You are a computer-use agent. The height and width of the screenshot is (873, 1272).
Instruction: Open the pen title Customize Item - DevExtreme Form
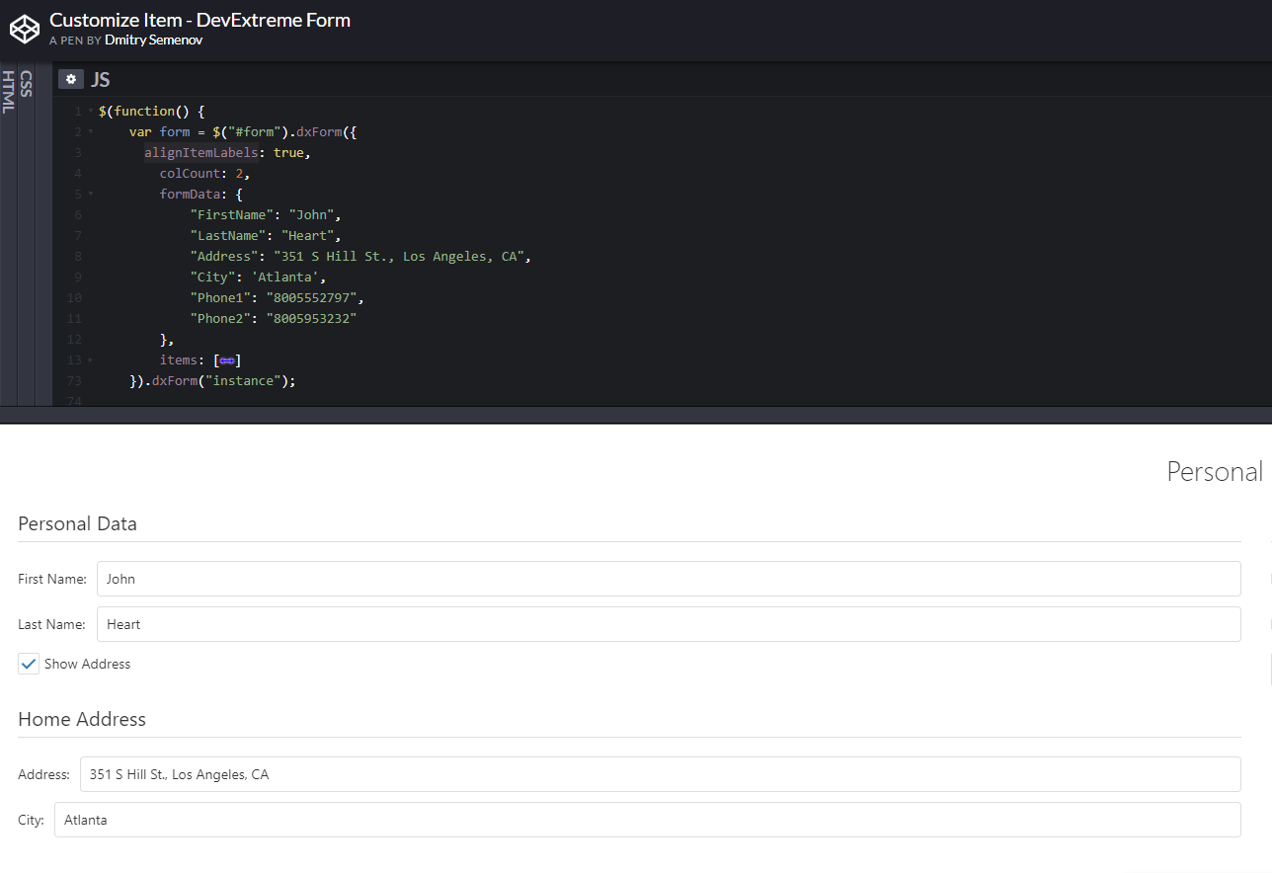[x=200, y=19]
